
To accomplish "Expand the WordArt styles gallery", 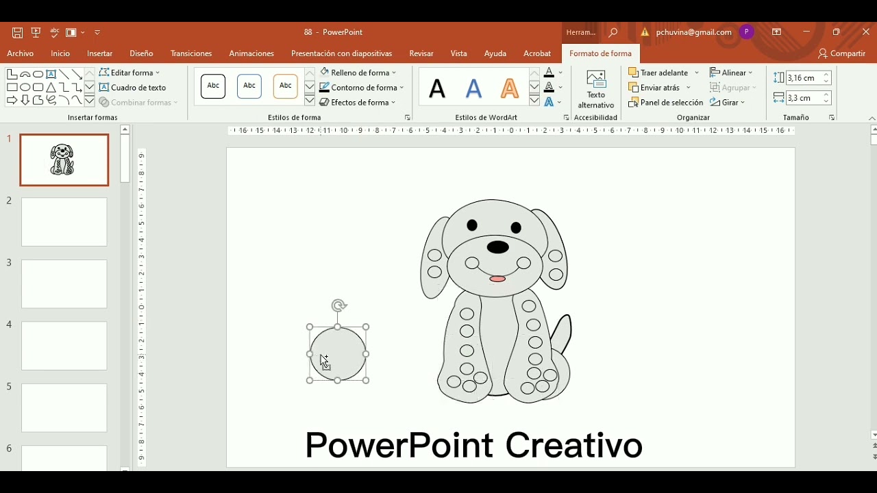I will click(534, 101).
